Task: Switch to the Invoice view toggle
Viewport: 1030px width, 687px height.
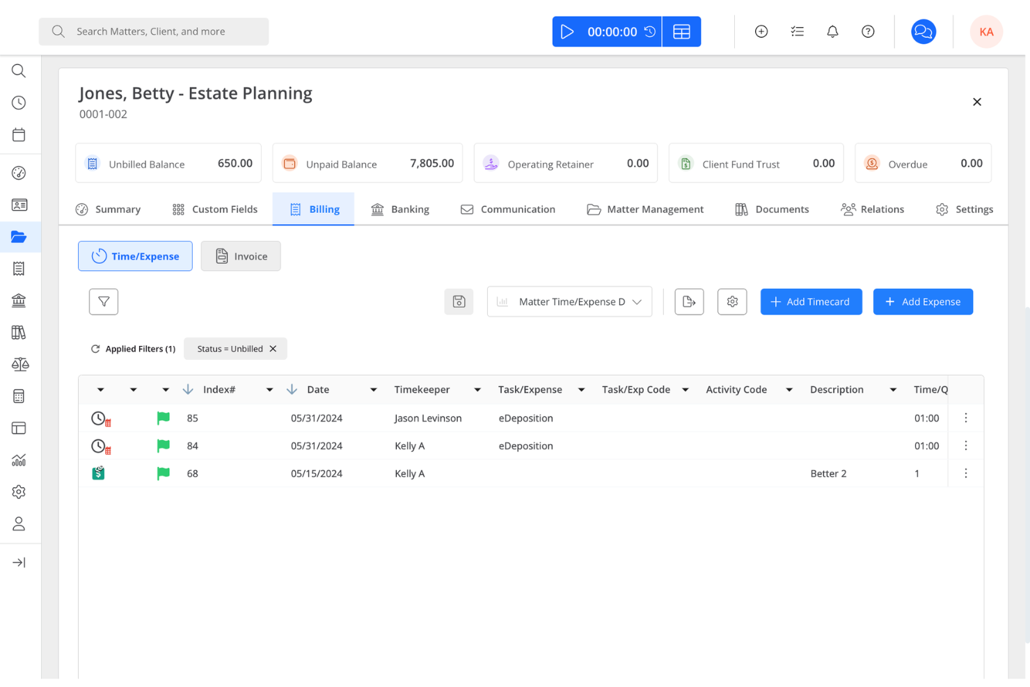Action: pos(241,256)
